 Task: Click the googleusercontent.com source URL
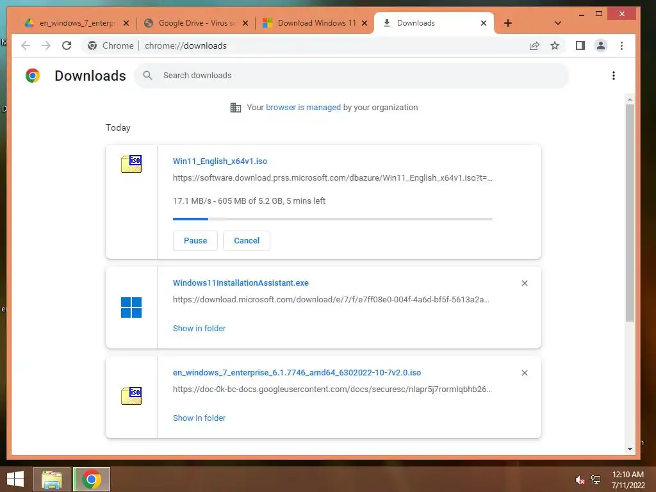(332, 389)
